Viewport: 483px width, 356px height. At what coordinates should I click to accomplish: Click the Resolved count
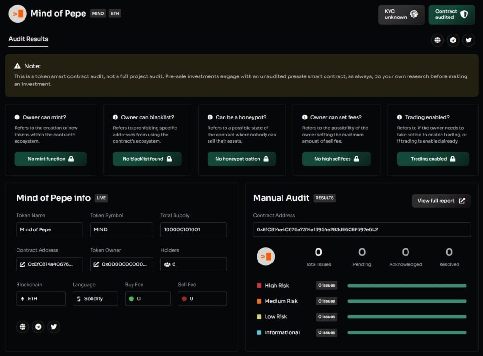449,253
